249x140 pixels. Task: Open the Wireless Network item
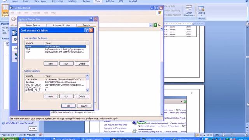click(x=62, y=112)
